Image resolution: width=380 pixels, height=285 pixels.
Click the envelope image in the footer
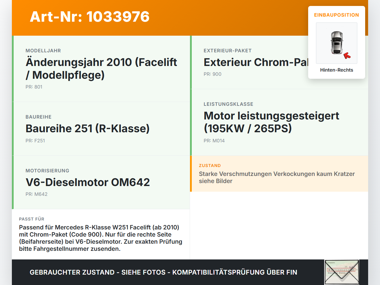coord(342,272)
